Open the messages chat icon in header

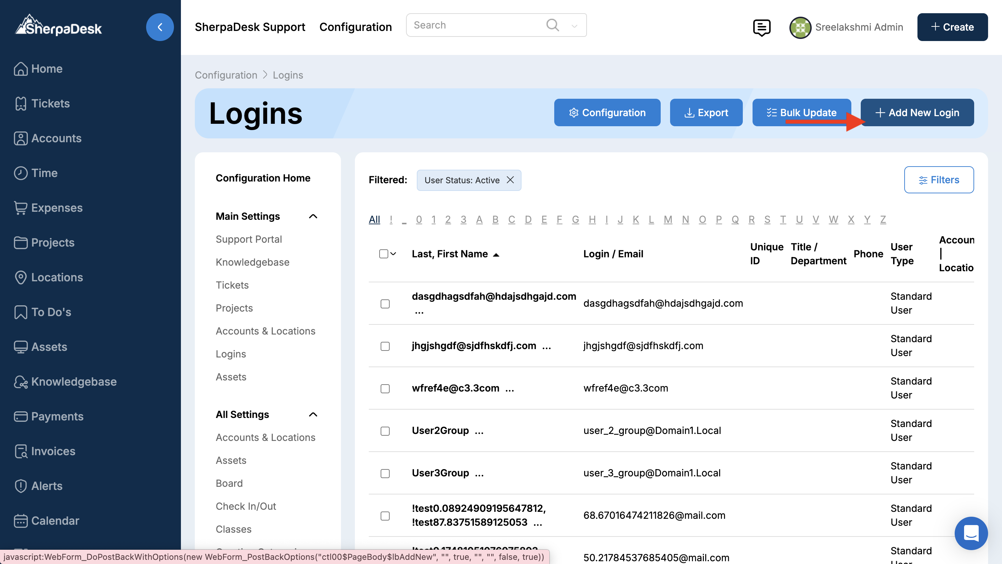pyautogui.click(x=761, y=27)
